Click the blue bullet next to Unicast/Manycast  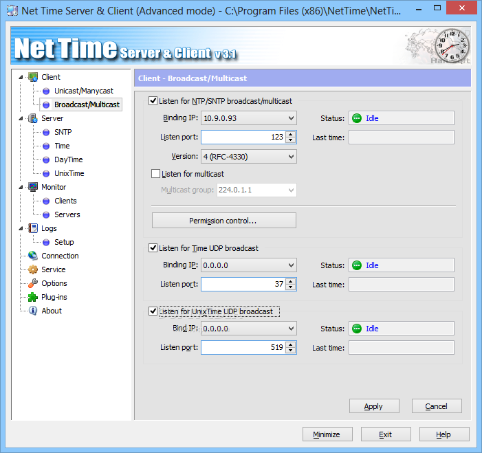(46, 91)
